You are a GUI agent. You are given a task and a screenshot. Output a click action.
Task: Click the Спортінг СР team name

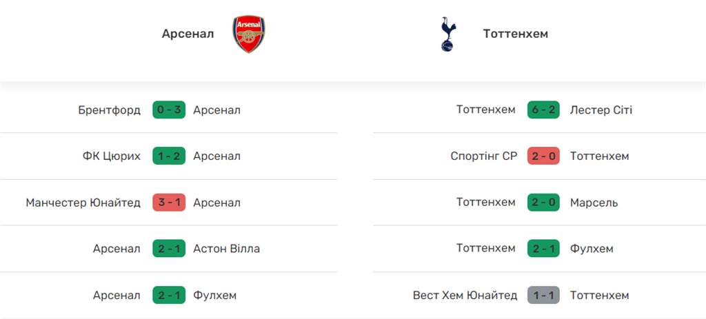pos(483,156)
